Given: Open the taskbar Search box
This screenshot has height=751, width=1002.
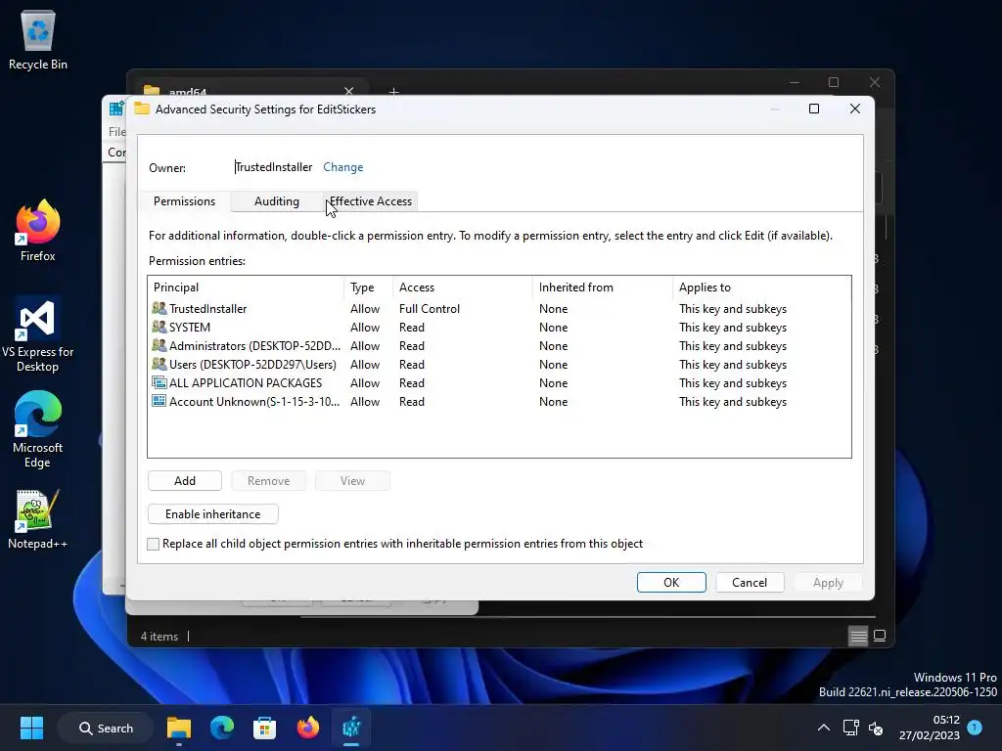Looking at the screenshot, I should (106, 728).
